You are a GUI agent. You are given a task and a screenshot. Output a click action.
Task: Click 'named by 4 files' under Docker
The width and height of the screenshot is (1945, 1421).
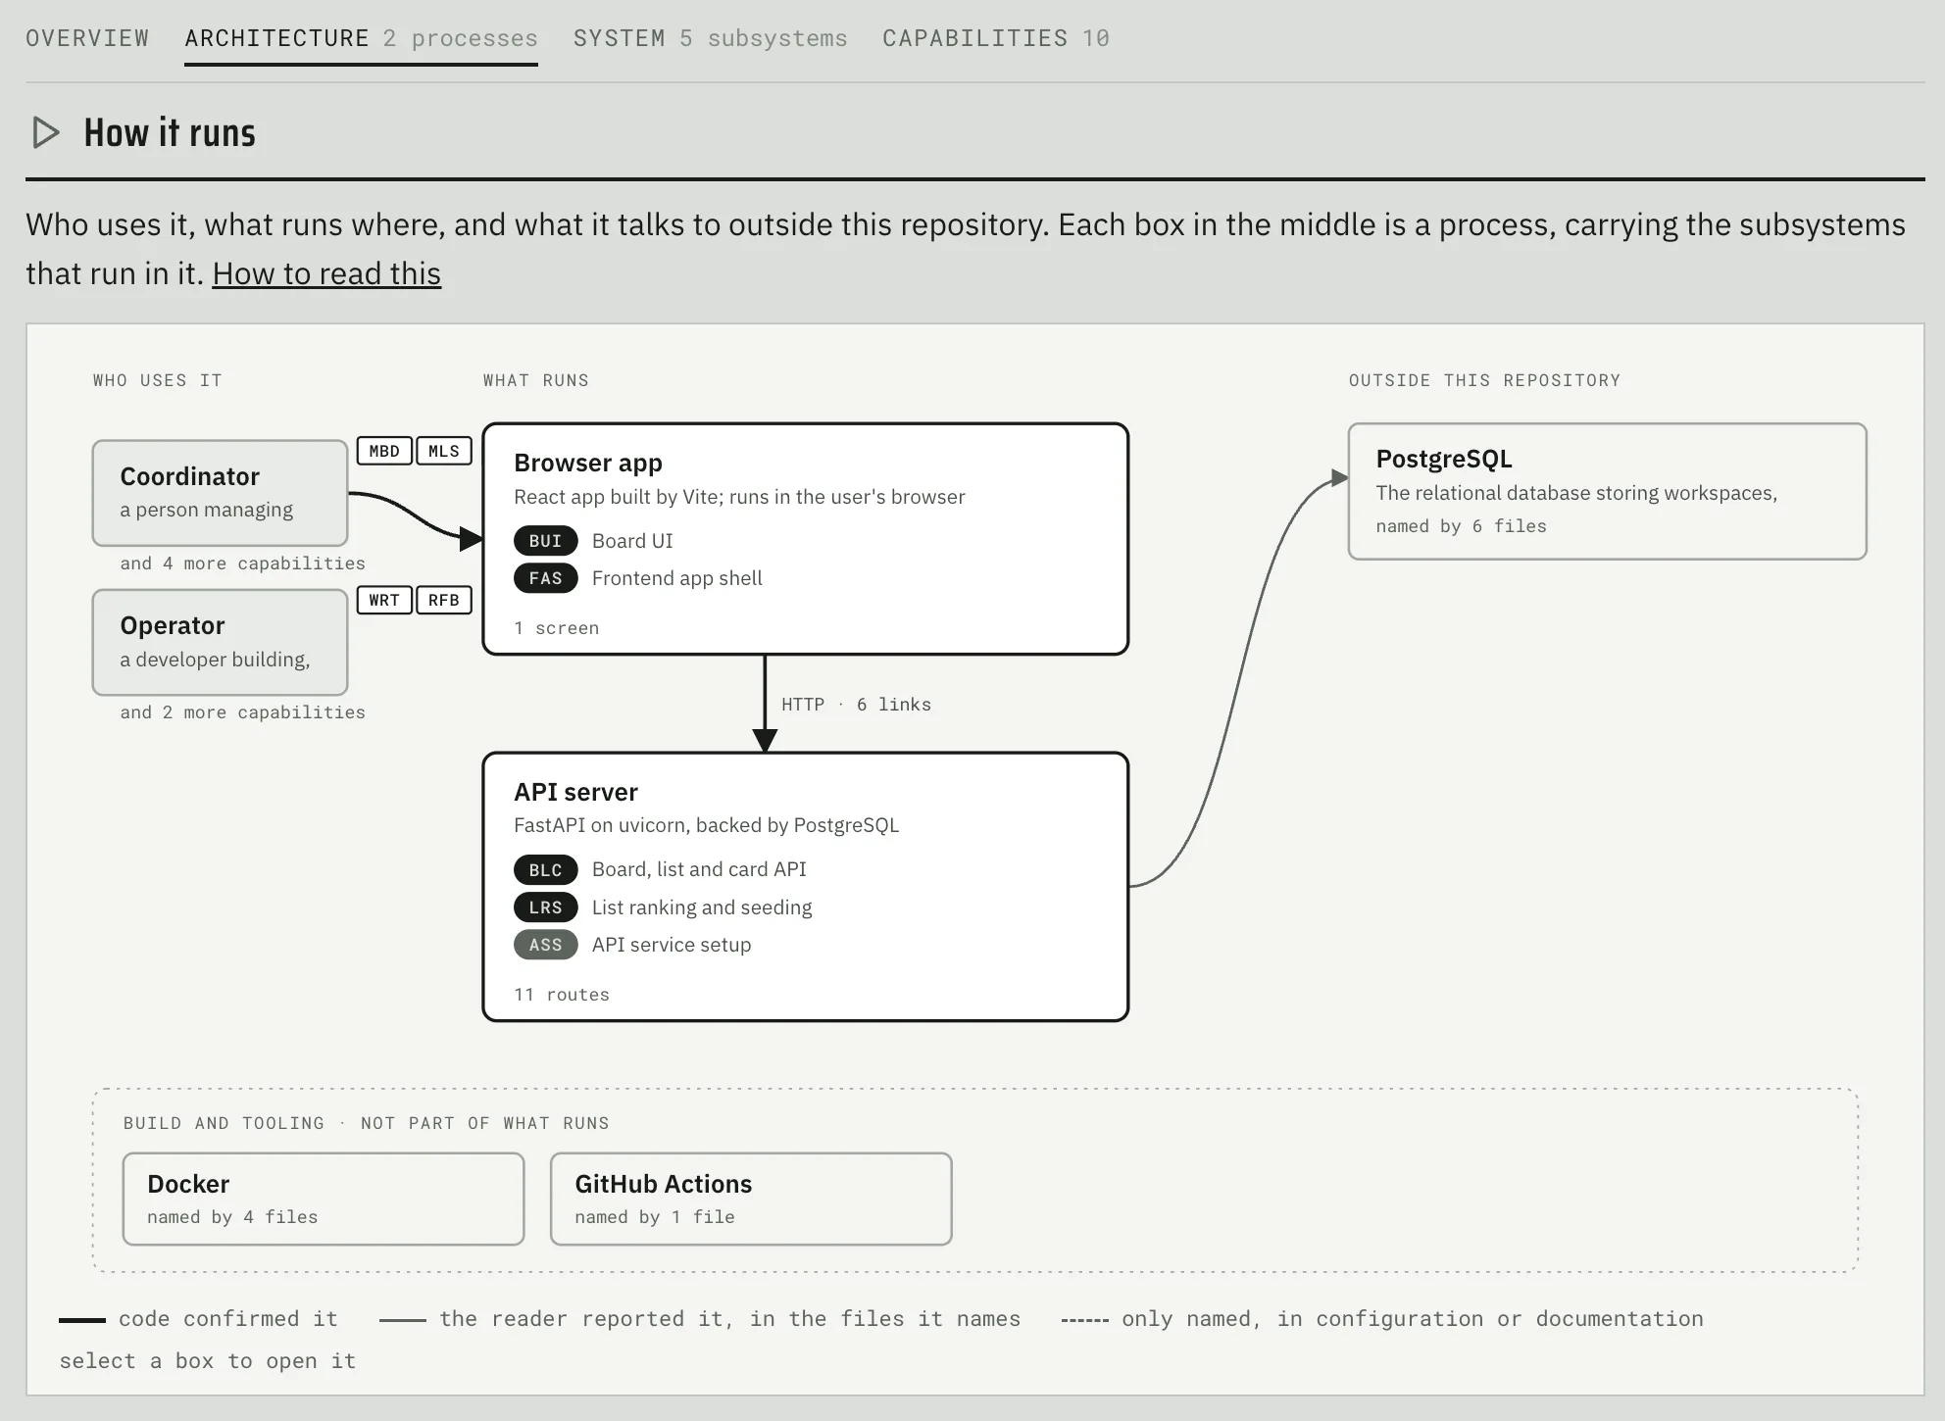point(232,1217)
